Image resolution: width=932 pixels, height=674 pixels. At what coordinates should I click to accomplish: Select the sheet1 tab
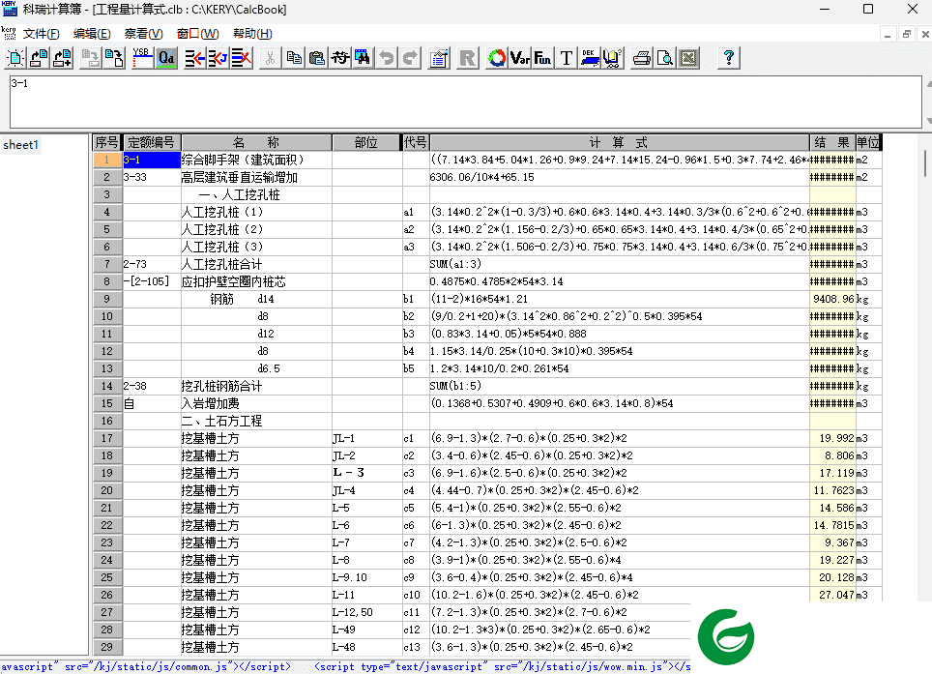21,144
